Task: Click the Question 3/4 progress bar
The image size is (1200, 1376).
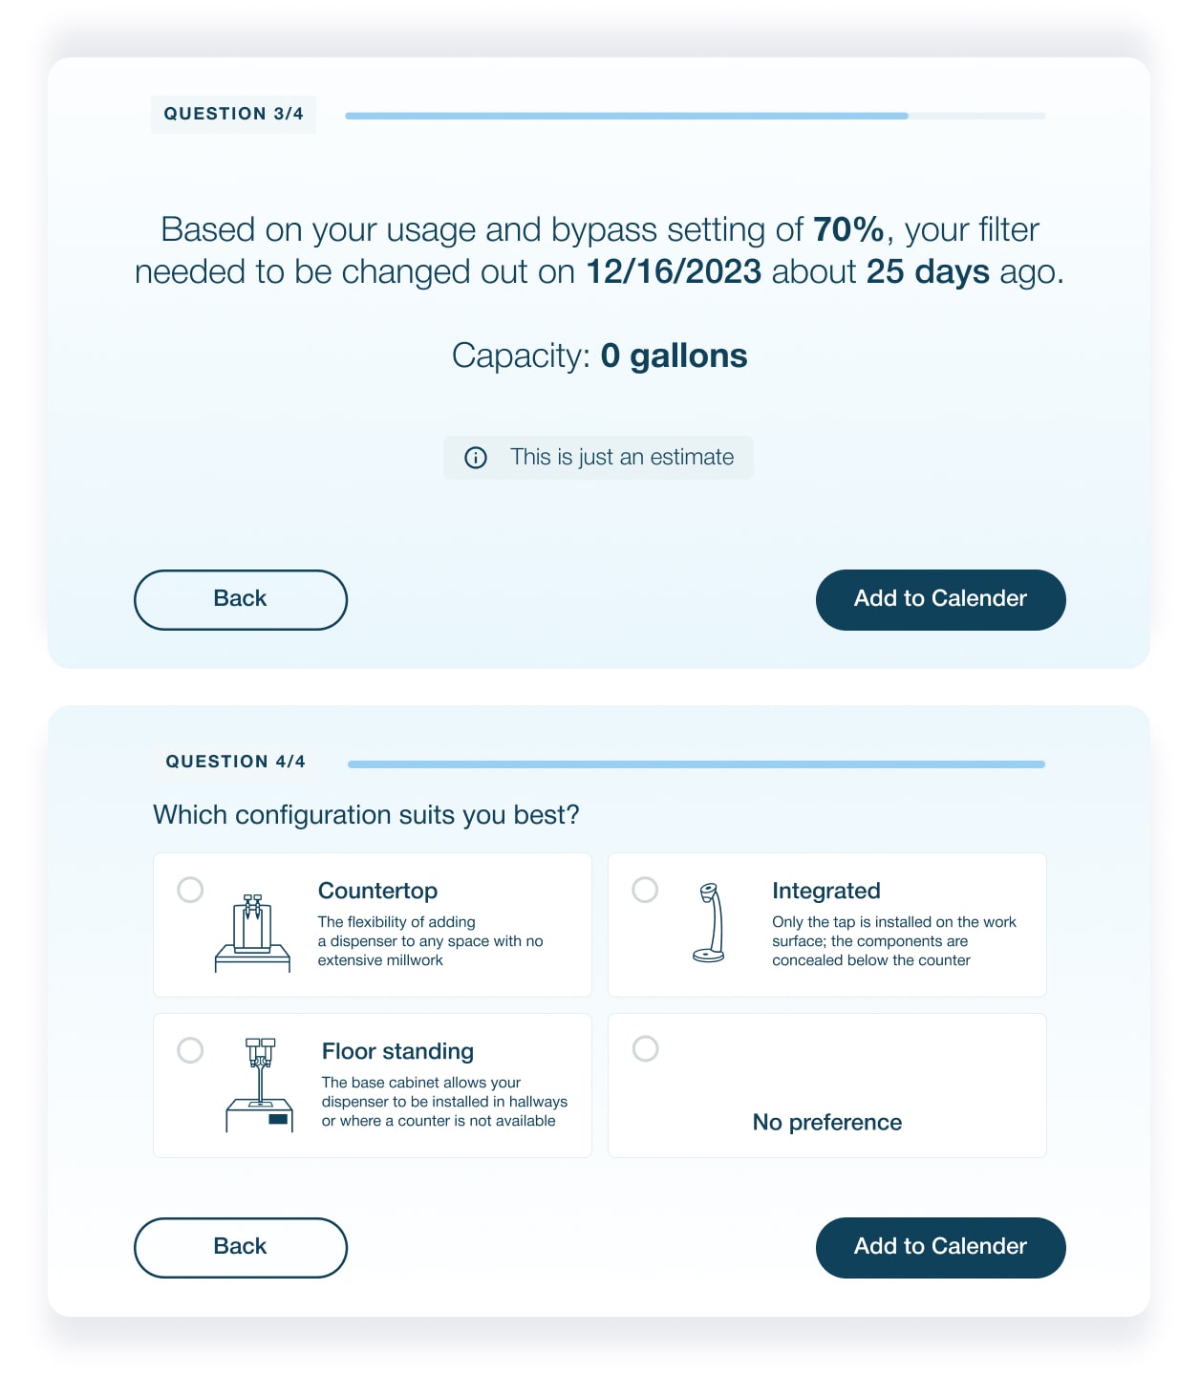Action: [695, 116]
